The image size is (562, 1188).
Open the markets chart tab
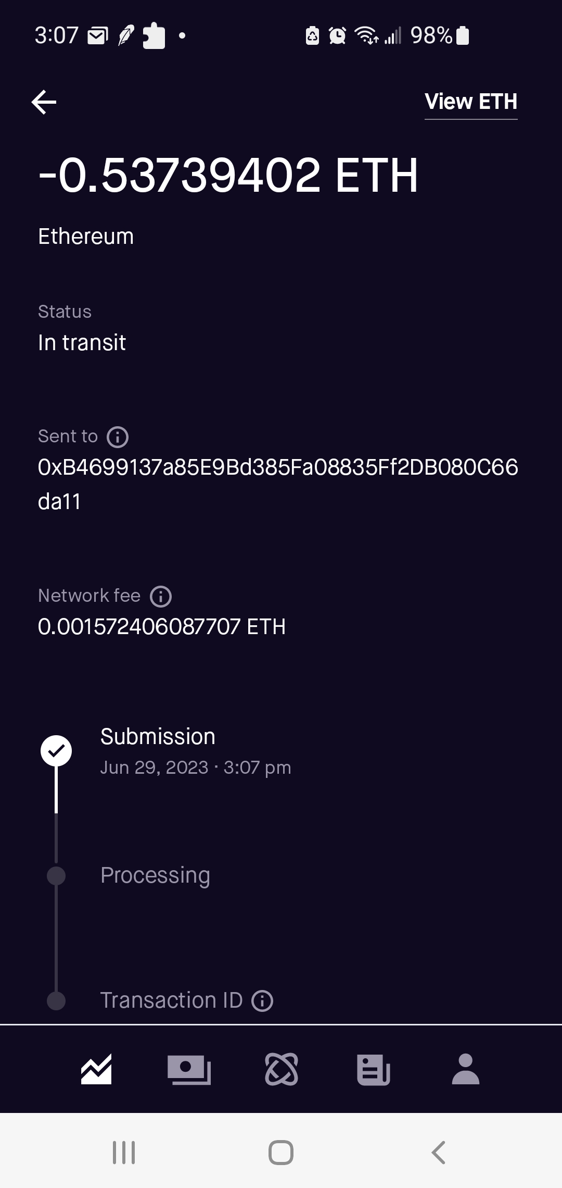[x=96, y=1069]
